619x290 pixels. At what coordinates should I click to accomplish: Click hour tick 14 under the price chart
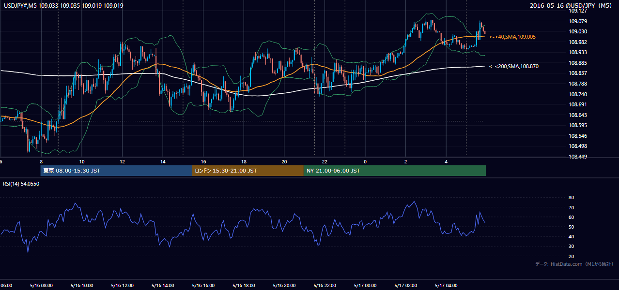163,161
